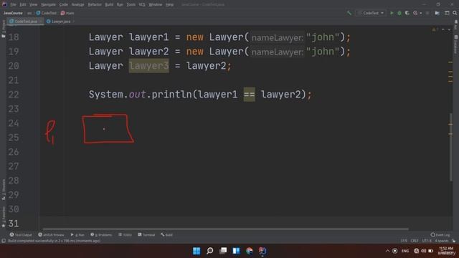This screenshot has height=258, width=459.
Task: Open the ANTLR Preview tool window
Action: point(51,234)
